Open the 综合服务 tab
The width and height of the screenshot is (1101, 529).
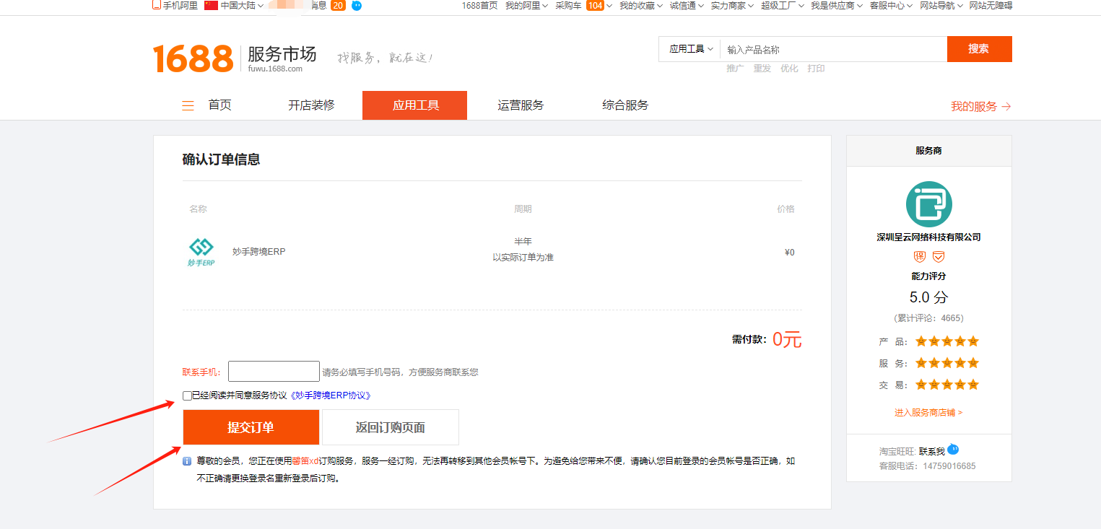click(x=625, y=105)
